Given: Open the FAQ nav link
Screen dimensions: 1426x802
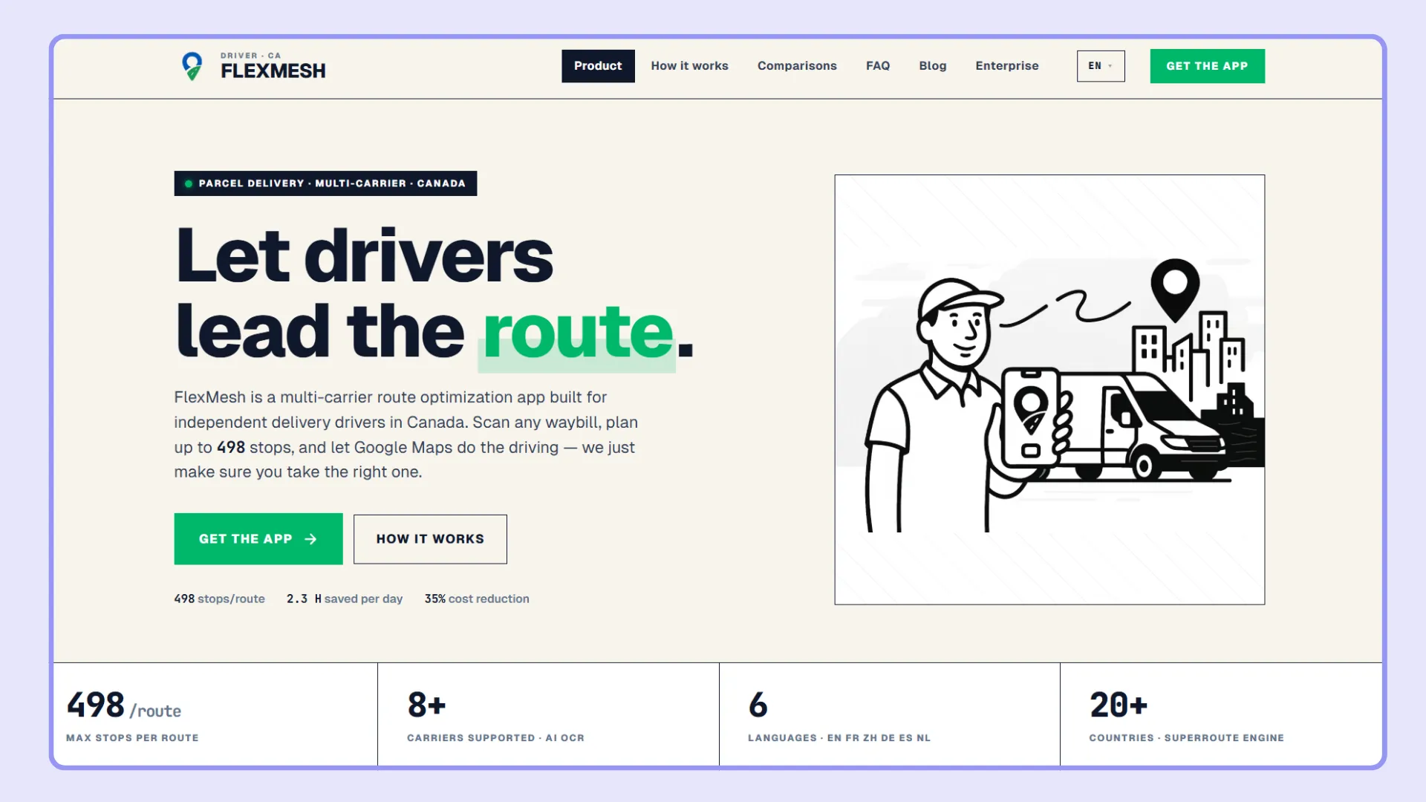Looking at the screenshot, I should point(878,66).
